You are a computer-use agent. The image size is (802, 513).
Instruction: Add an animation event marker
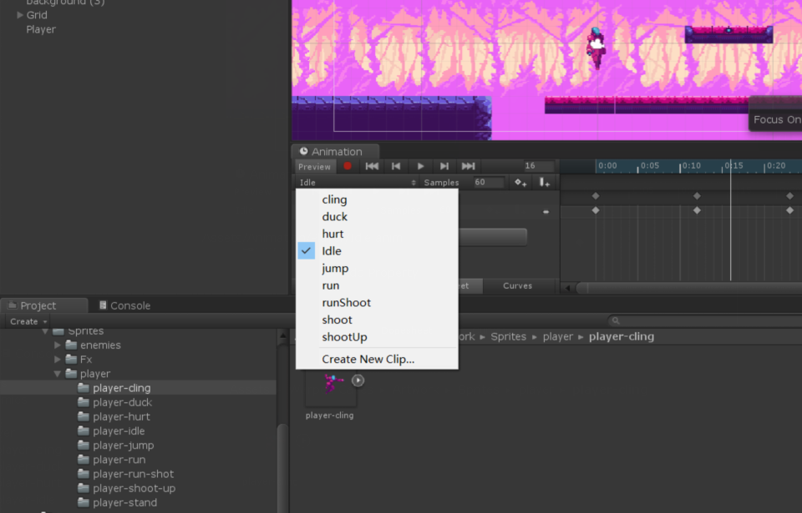click(x=544, y=182)
